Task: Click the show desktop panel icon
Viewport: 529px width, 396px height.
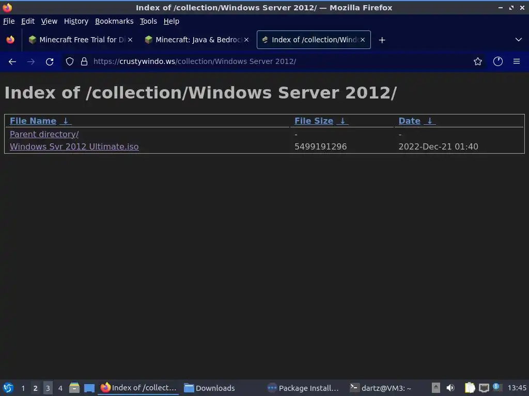Action: pos(89,388)
